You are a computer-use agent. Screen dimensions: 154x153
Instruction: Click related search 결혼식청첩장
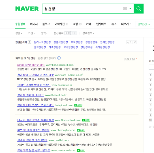tap(61, 42)
